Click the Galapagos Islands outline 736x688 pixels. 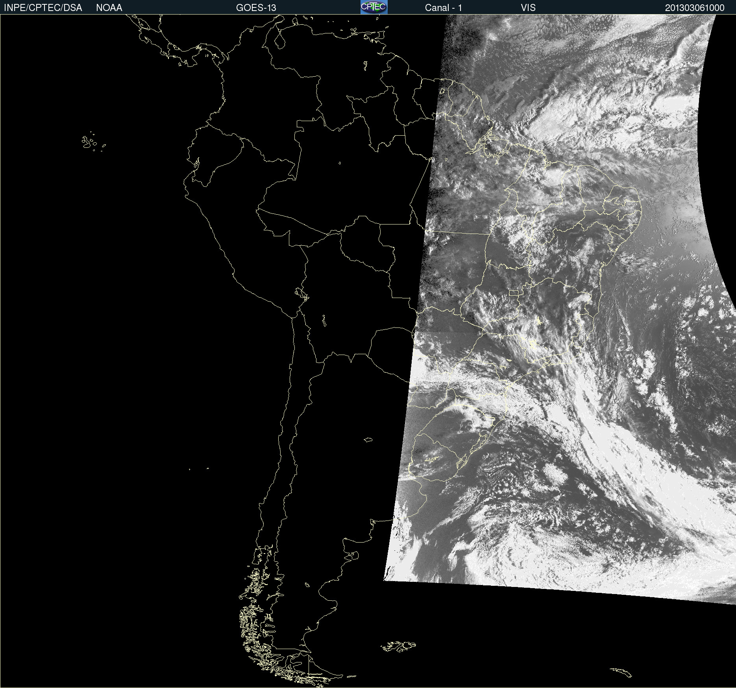pyautogui.click(x=93, y=142)
